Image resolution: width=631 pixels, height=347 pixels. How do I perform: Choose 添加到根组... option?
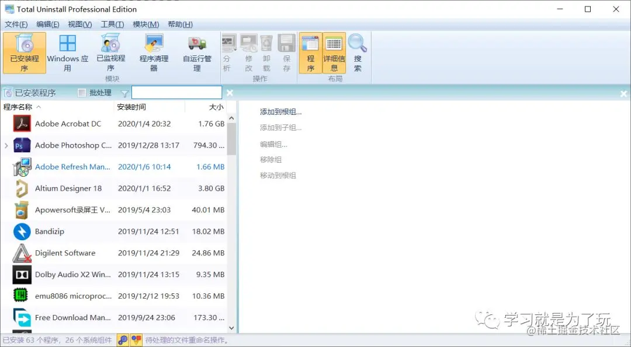pos(280,112)
